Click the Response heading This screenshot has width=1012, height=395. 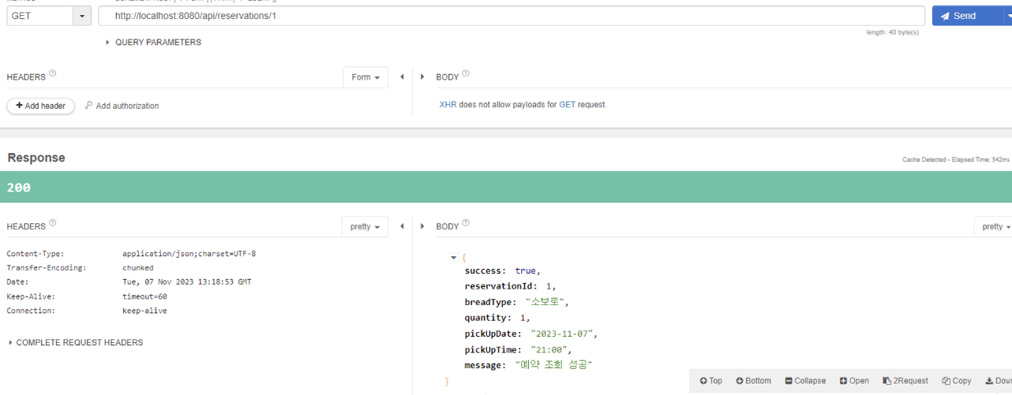coord(36,158)
